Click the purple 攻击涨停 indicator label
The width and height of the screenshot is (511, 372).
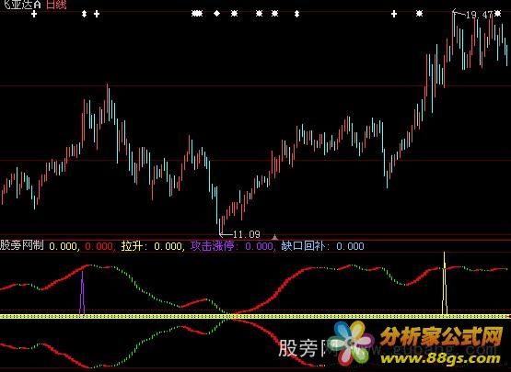(213, 246)
